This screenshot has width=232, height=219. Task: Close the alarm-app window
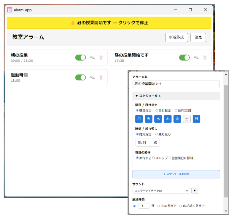(205, 10)
